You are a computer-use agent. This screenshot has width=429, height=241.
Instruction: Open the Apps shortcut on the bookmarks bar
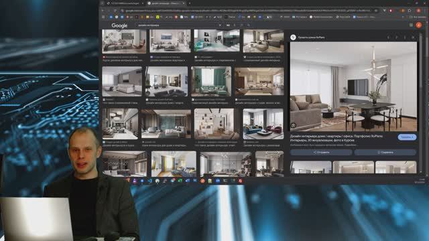pyautogui.click(x=103, y=17)
